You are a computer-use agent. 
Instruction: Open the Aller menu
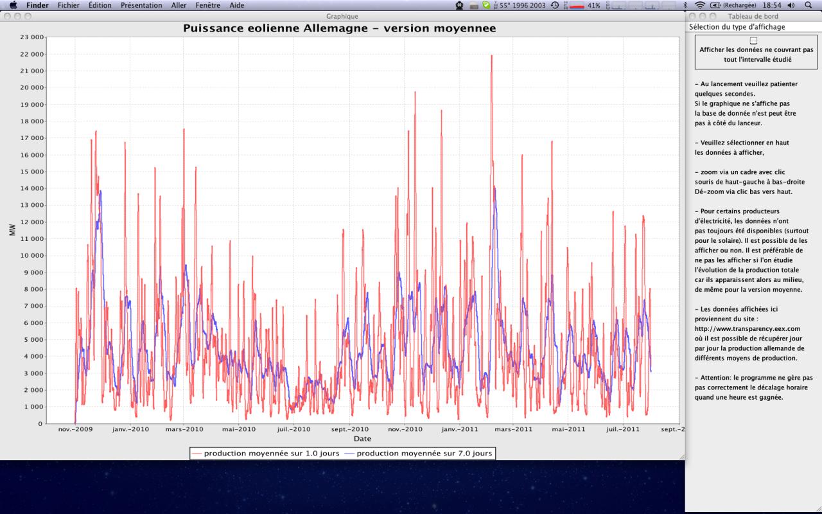point(179,5)
